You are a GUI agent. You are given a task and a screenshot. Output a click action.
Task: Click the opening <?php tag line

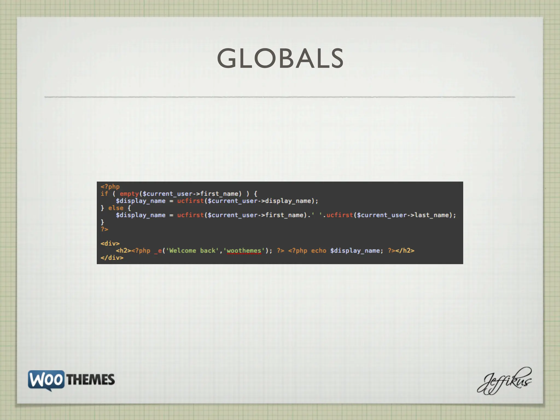(x=110, y=187)
